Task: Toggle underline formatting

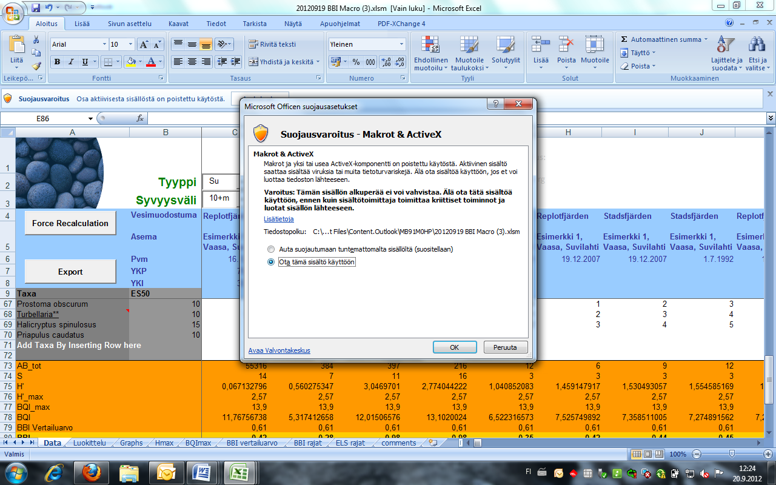Action: point(85,62)
